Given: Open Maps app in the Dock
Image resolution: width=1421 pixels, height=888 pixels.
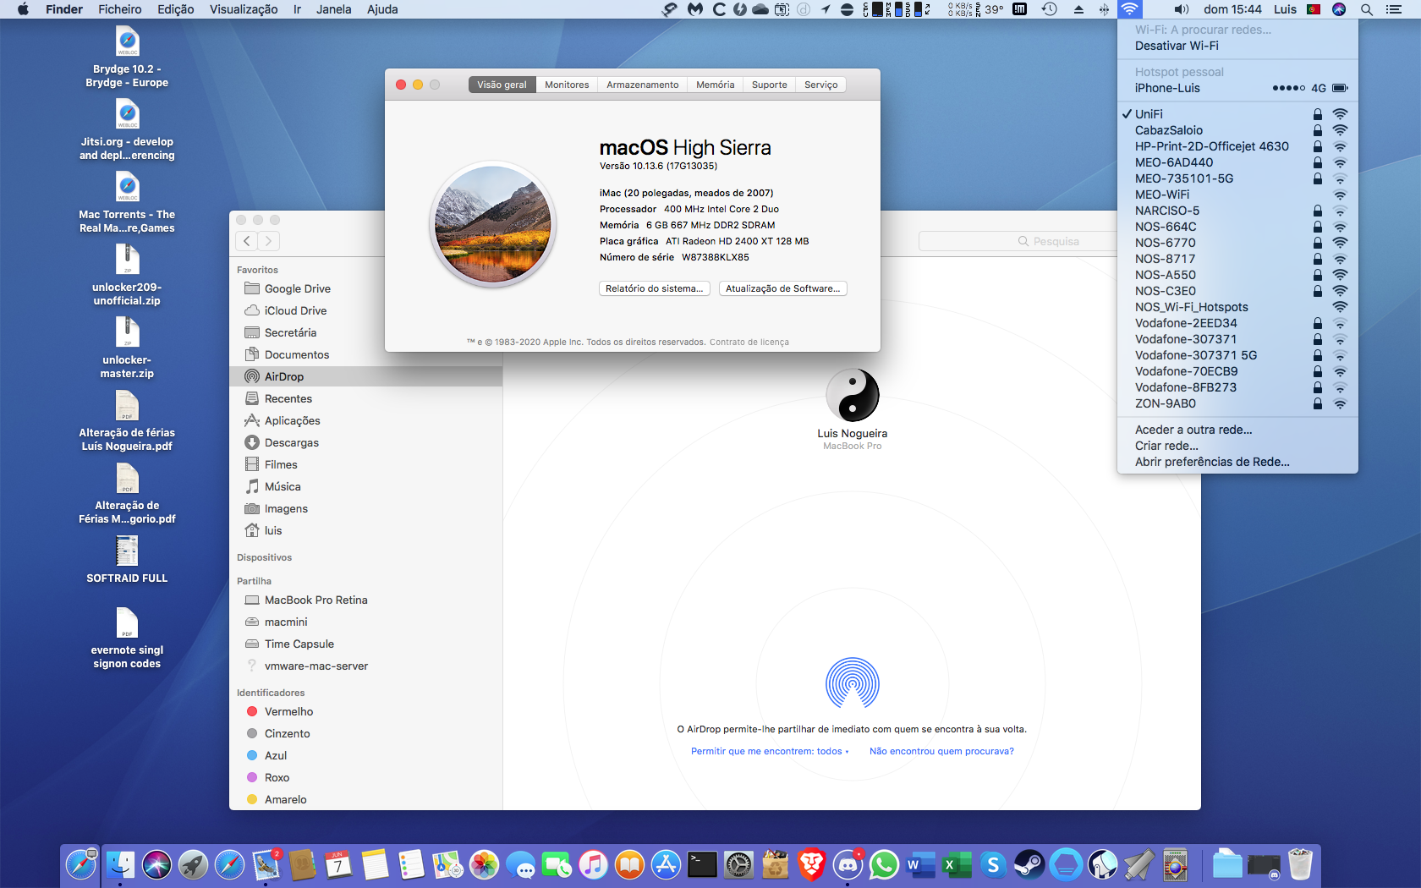Looking at the screenshot, I should click(x=447, y=864).
